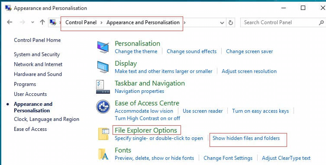Click the back arrow navigation button
This screenshot has width=326, height=165.
10,22
